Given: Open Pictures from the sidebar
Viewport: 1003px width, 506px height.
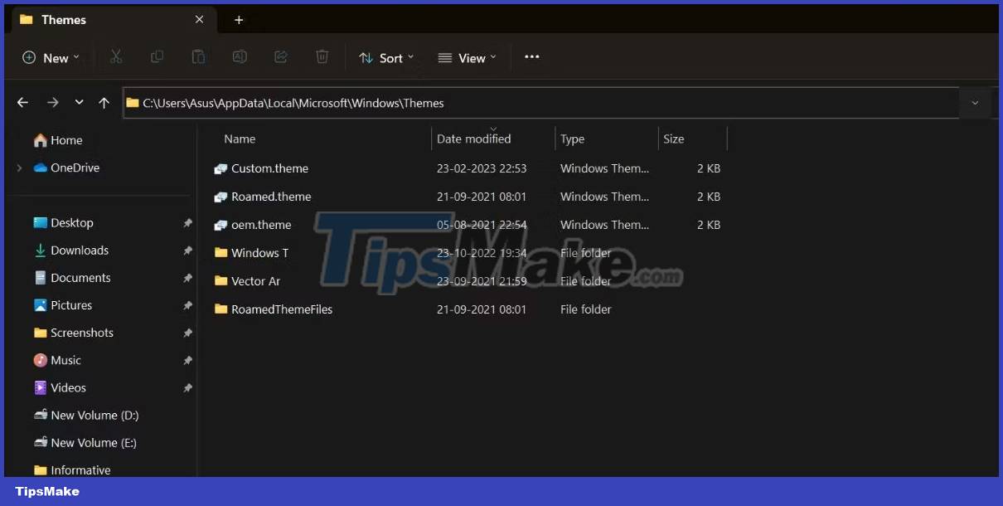Looking at the screenshot, I should tap(71, 304).
